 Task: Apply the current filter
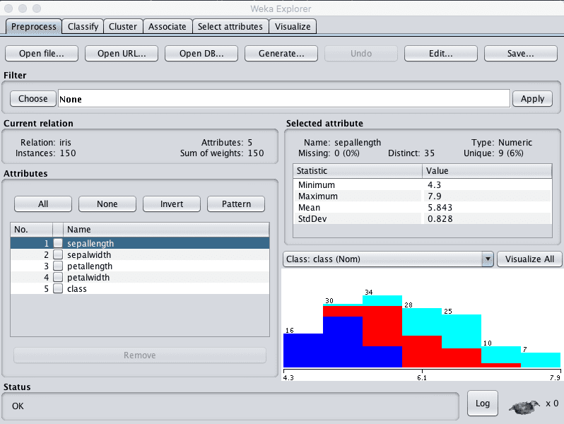pyautogui.click(x=532, y=98)
